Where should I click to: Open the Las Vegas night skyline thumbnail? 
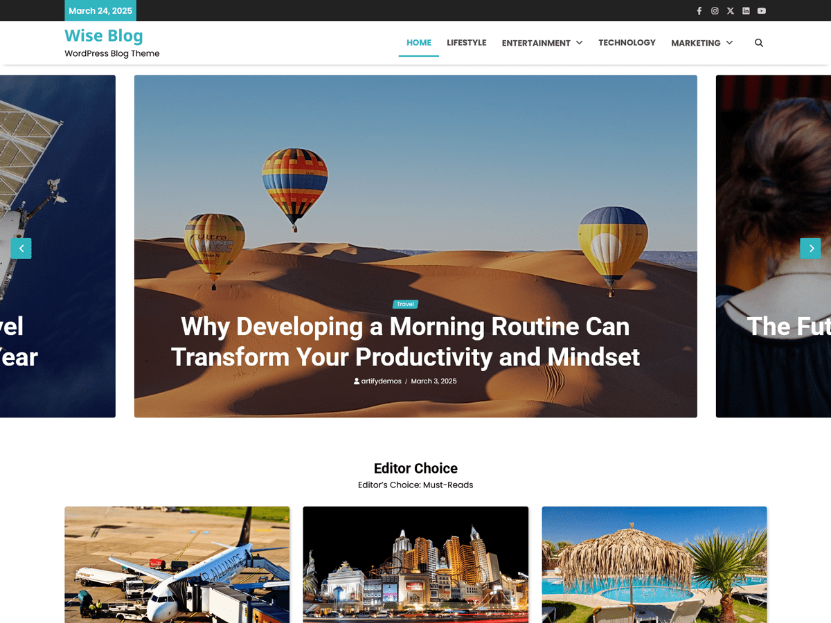pos(415,564)
